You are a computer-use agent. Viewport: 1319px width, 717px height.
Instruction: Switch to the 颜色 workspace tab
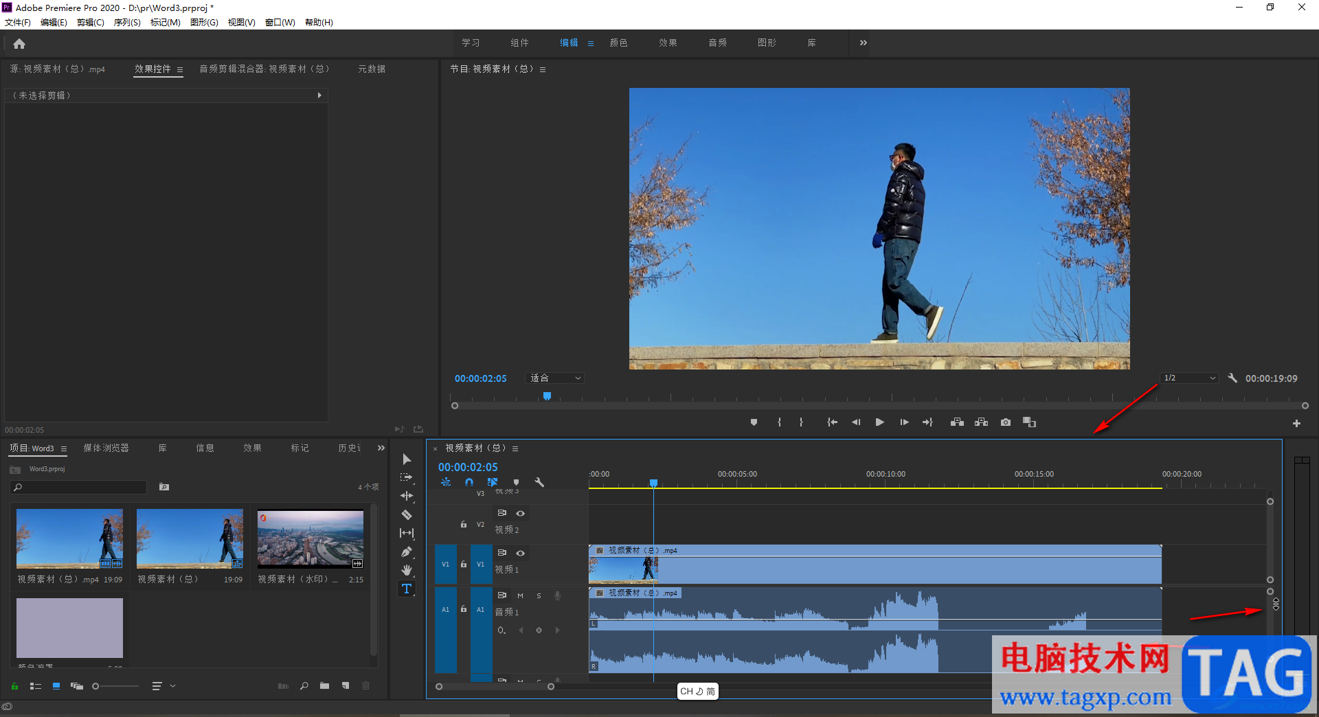(x=618, y=43)
